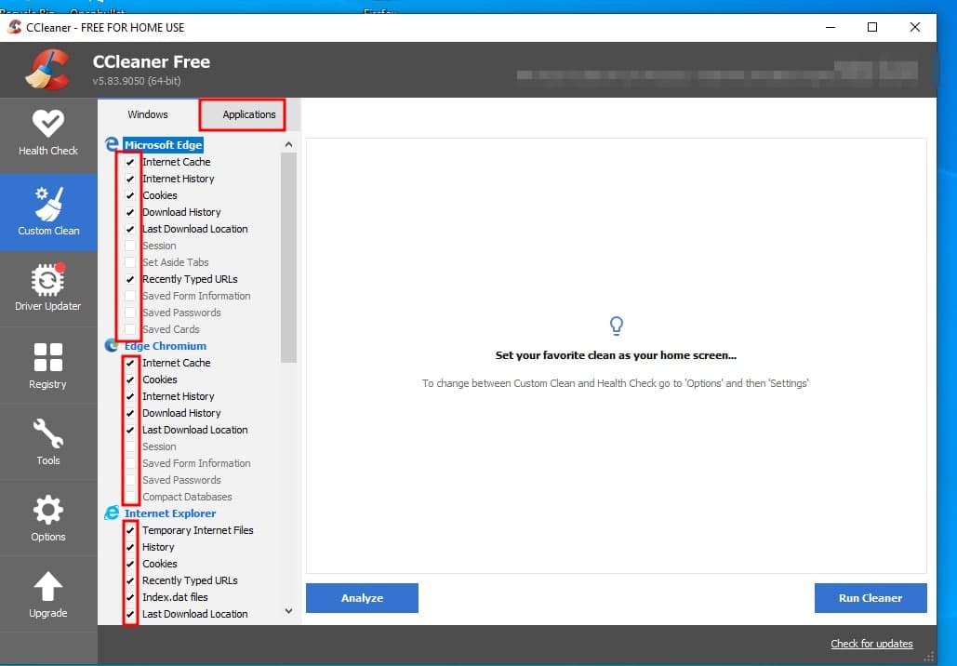Collapse the Edge Chromium group header
957x666 pixels.
click(x=165, y=346)
